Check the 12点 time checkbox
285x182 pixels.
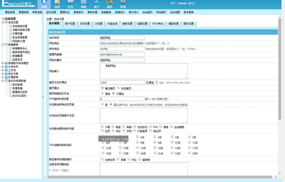[x=103, y=148]
